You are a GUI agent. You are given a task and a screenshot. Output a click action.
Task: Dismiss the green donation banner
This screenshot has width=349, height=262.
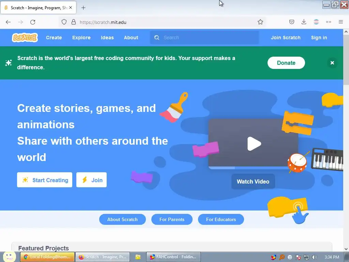(332, 63)
